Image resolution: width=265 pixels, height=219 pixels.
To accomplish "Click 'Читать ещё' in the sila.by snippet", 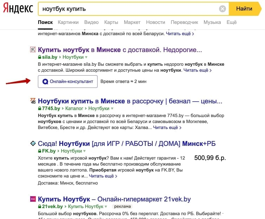I will click(197, 70).
